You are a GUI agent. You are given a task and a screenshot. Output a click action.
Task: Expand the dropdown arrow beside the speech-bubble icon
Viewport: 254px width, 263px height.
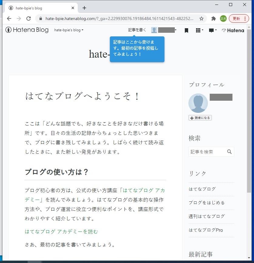pos(216,30)
